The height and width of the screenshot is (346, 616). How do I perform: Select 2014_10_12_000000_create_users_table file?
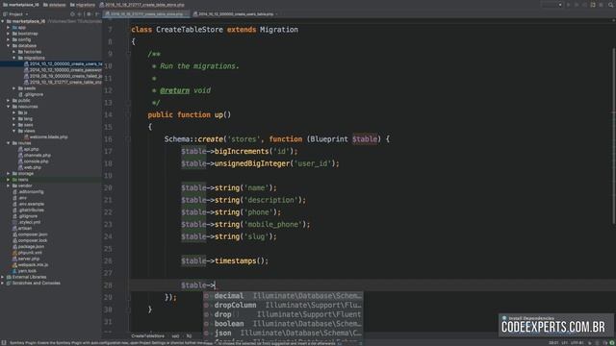tap(63, 64)
